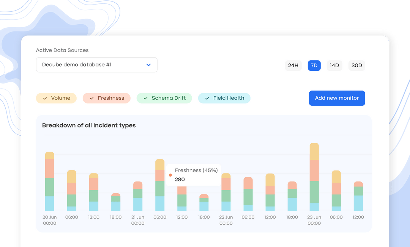Screen dimensions: 410x247
Task: Click the checkmark icon on Schema Drift chip
Action: 145,98
